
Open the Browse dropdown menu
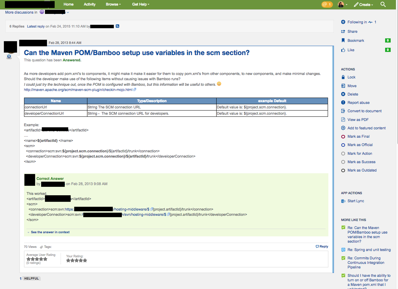(x=113, y=4)
